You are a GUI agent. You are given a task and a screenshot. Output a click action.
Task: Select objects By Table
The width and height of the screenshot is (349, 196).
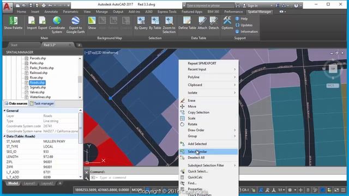click(155, 23)
